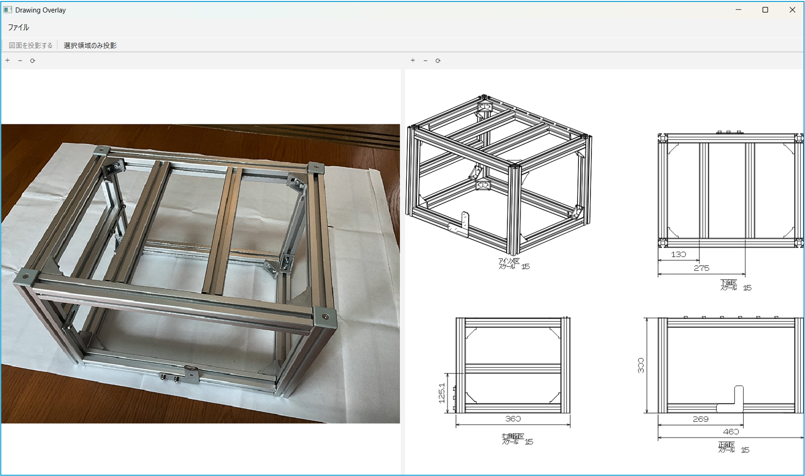This screenshot has width=805, height=476.
Task: Maximize the Drawing Overlay window
Action: [765, 10]
